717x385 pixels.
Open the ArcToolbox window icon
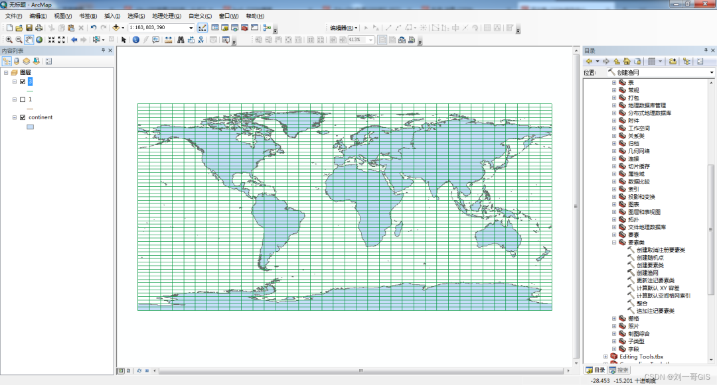coord(244,28)
